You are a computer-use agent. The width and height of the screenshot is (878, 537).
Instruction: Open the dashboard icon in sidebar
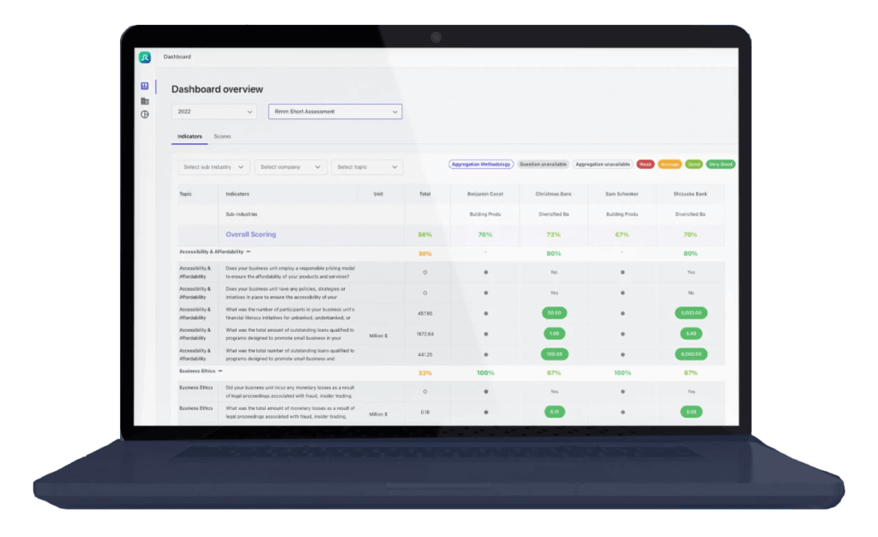144,87
